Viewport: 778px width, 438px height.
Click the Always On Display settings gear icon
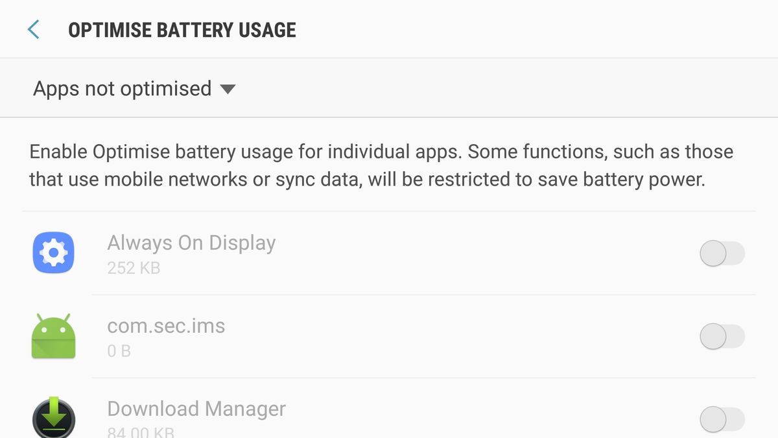[x=54, y=252]
